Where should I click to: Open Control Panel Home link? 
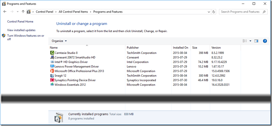coord(20,22)
